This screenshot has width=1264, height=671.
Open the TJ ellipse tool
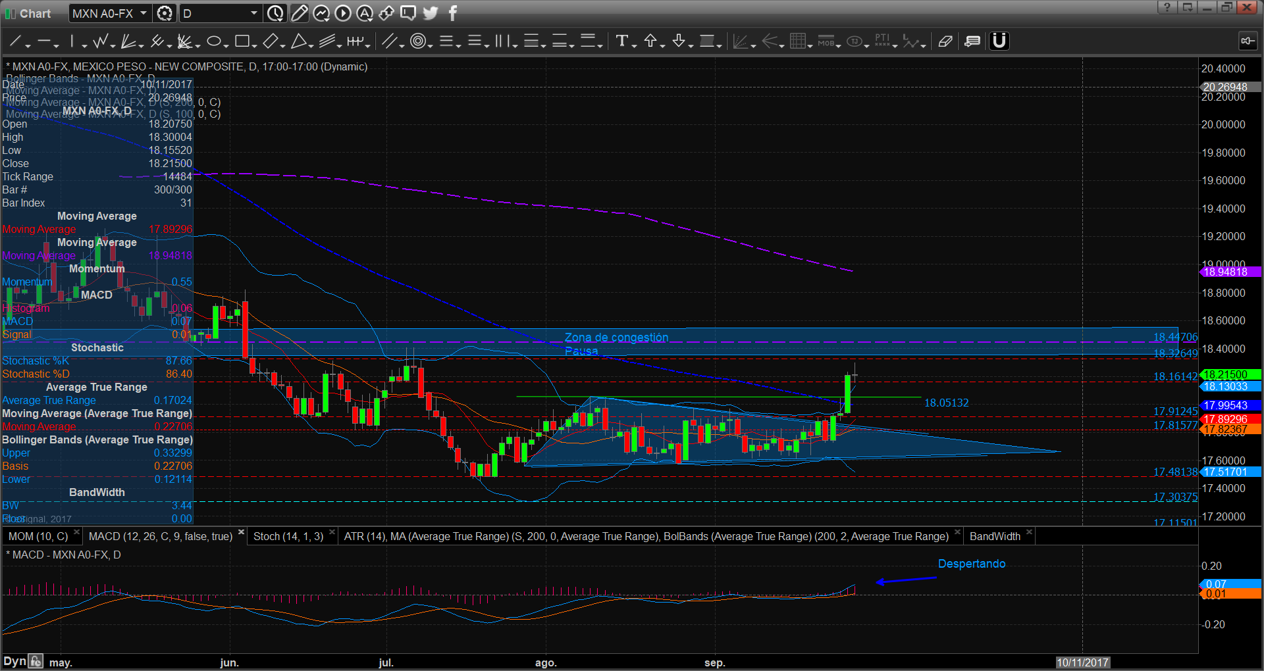(855, 41)
